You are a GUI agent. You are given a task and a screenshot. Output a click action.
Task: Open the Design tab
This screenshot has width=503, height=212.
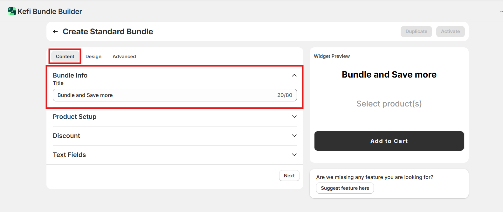click(93, 57)
